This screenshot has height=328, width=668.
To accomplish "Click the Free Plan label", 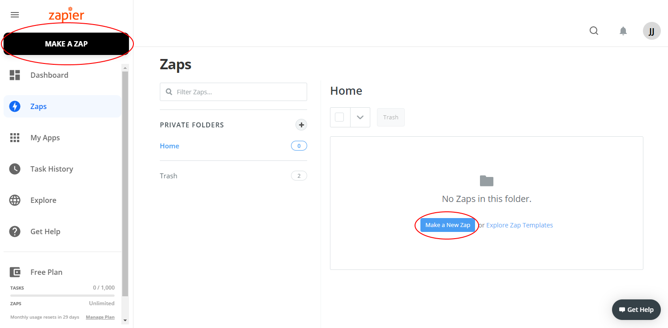I will (x=47, y=272).
